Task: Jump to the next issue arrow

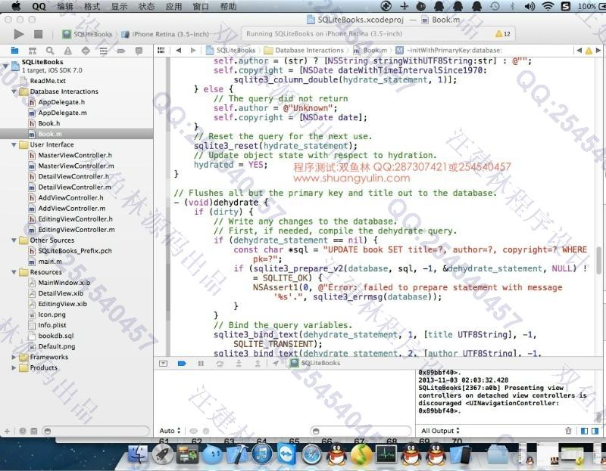Action: [598, 50]
